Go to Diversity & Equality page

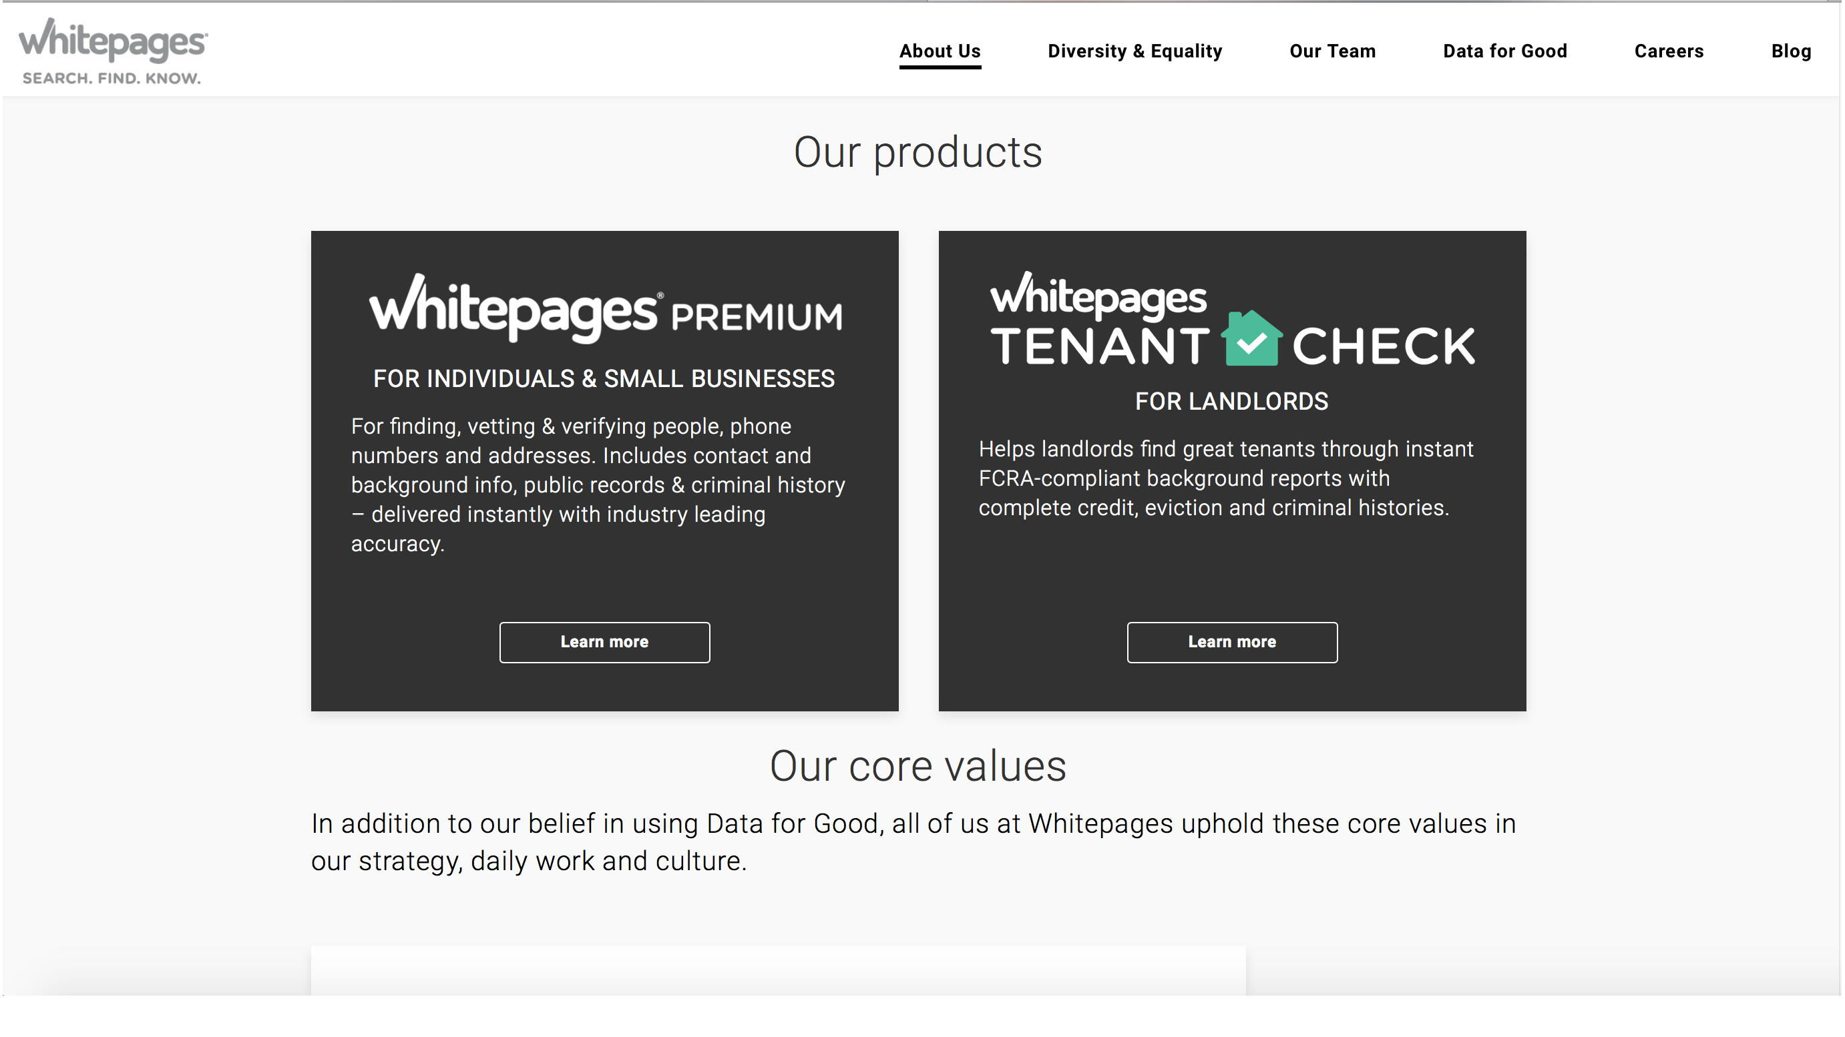(x=1135, y=51)
